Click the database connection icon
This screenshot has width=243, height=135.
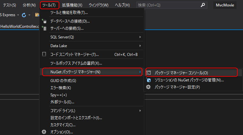44,21
